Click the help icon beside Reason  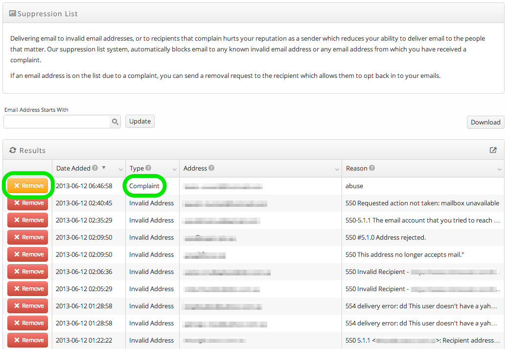coord(371,168)
